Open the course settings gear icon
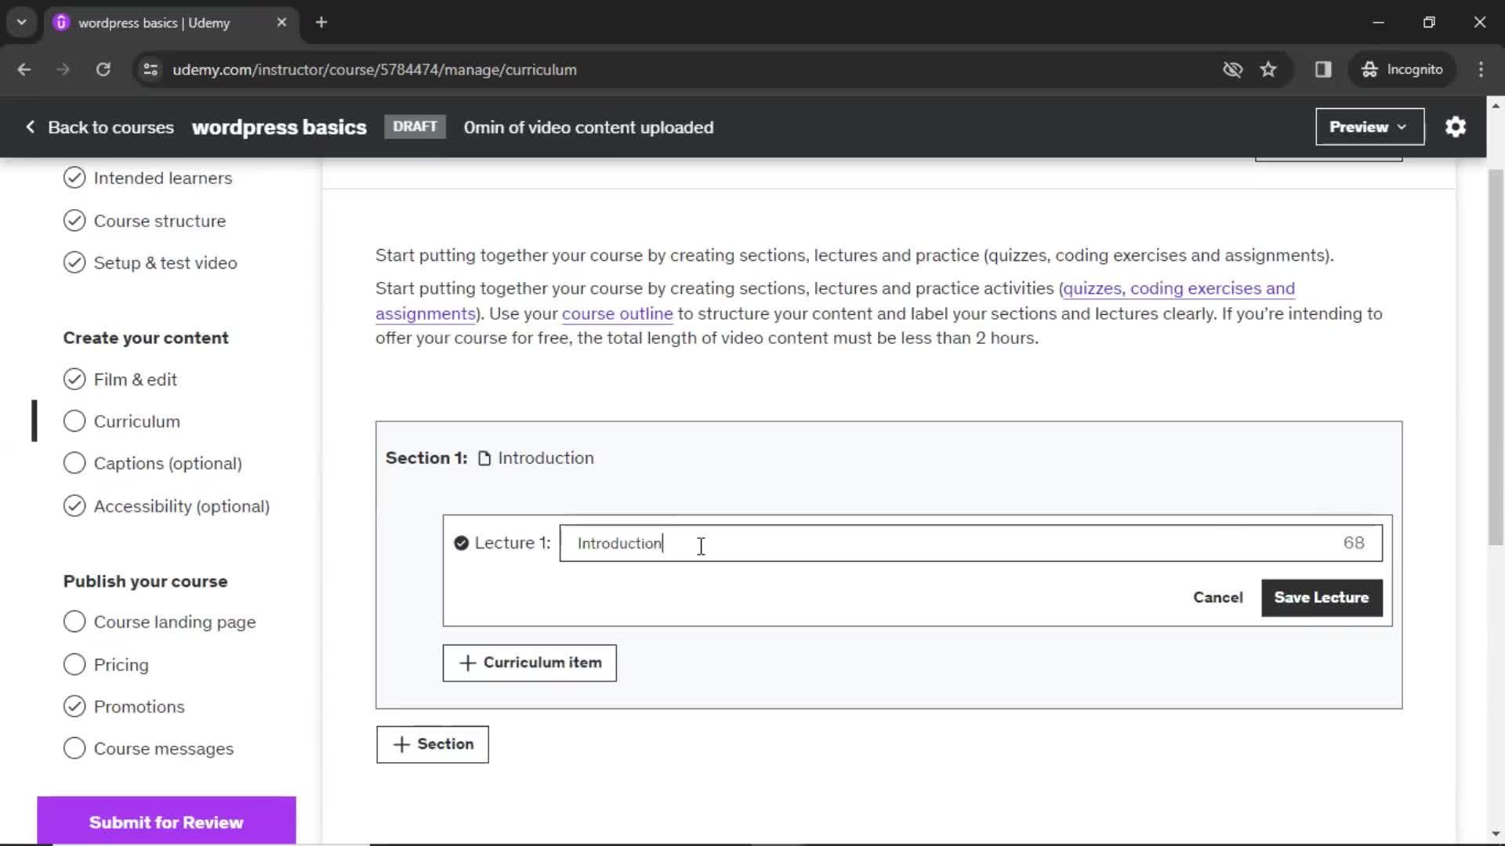 point(1456,127)
